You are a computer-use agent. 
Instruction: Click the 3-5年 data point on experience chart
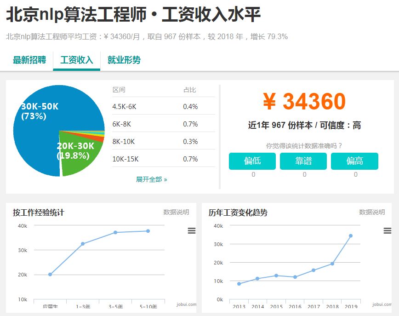115,232
